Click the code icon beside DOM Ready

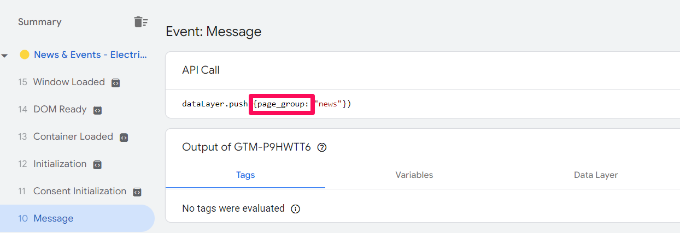coord(97,110)
